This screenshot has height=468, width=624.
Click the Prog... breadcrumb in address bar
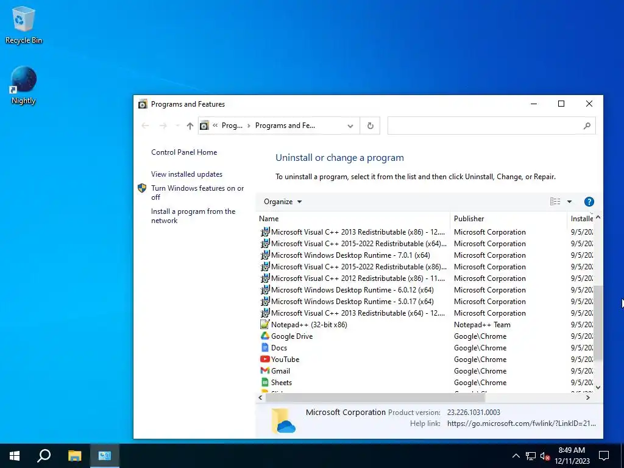(x=232, y=126)
